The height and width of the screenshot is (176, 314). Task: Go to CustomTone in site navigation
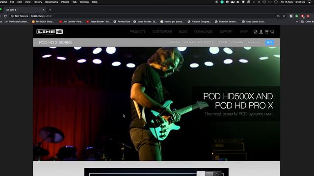coord(162,31)
